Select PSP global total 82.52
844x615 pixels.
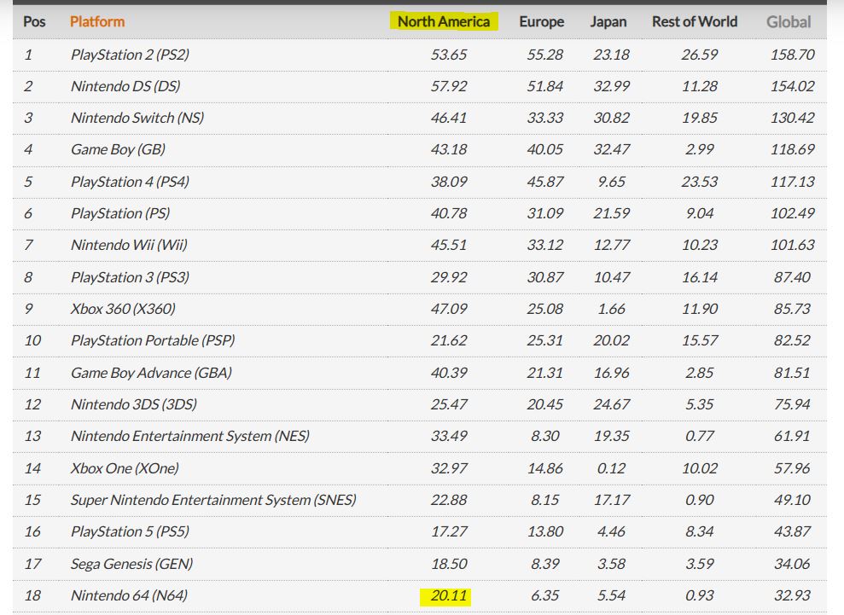tap(792, 340)
